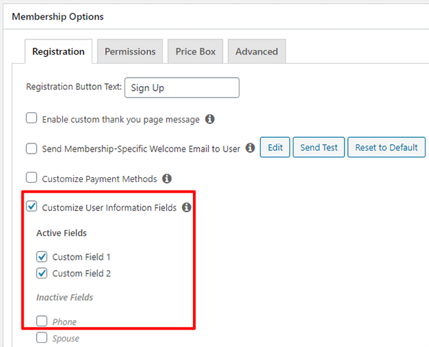Click info icon beside Welcome Email to User

pyautogui.click(x=250, y=148)
